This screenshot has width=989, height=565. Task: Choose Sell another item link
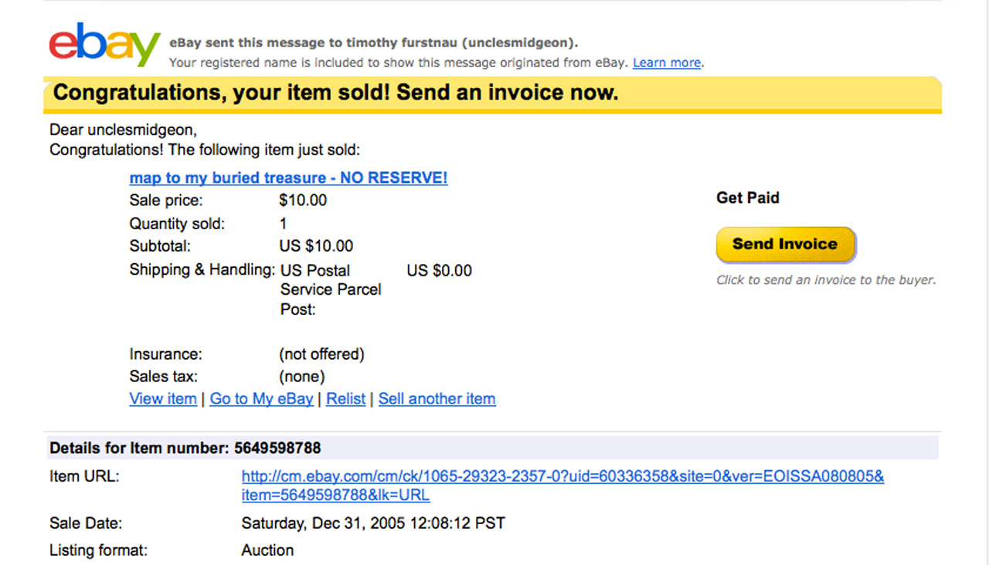pyautogui.click(x=437, y=399)
